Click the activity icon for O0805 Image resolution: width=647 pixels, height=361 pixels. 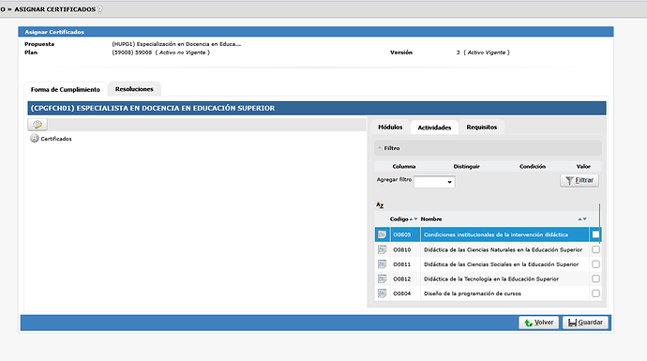click(382, 234)
